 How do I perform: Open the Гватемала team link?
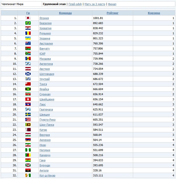click(46, 109)
